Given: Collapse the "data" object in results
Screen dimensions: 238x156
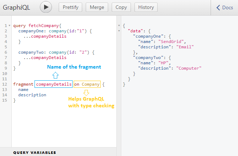Looking at the screenshot, I should coord(119,31).
